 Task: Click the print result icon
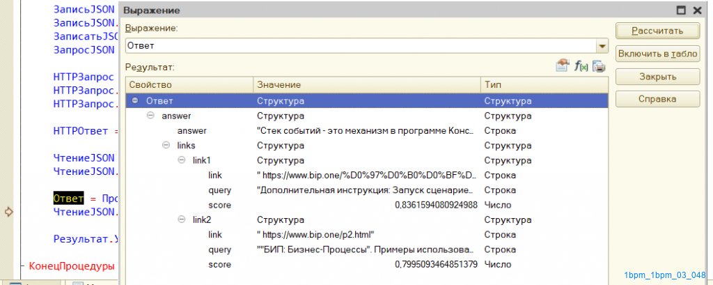tap(598, 66)
